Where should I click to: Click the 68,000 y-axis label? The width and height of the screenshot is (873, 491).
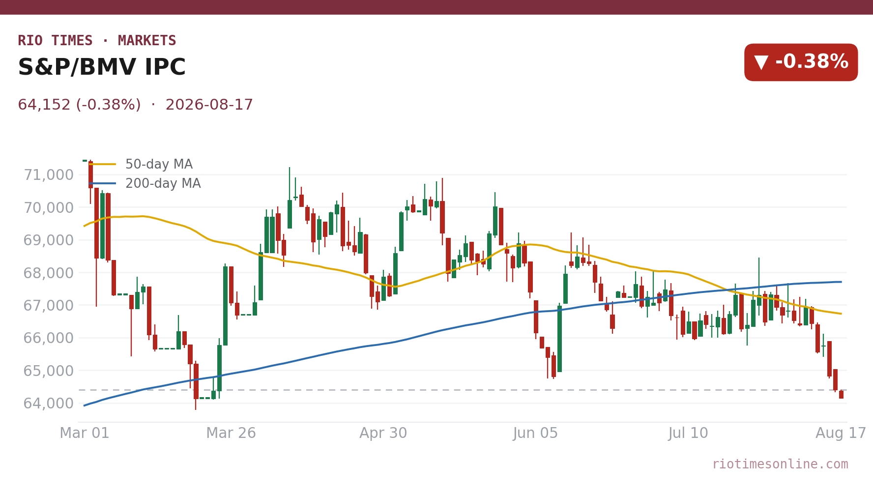[48, 273]
